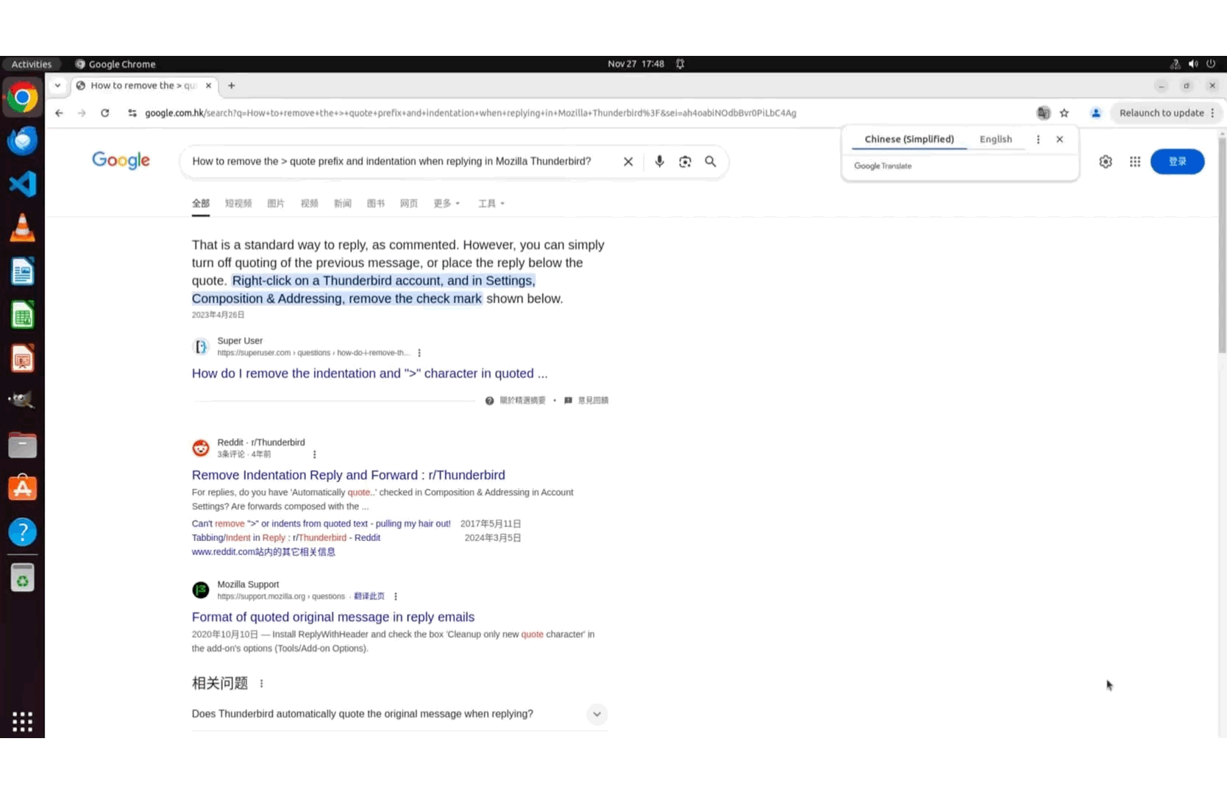Open Google Lens image search icon

(685, 162)
